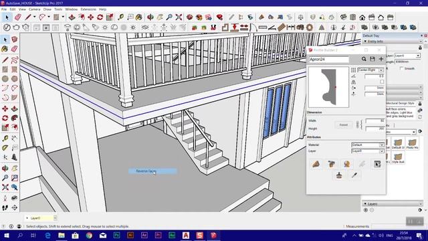Open the Line tool dropdown arrow
The height and width of the screenshot is (241, 428).
point(34,17)
